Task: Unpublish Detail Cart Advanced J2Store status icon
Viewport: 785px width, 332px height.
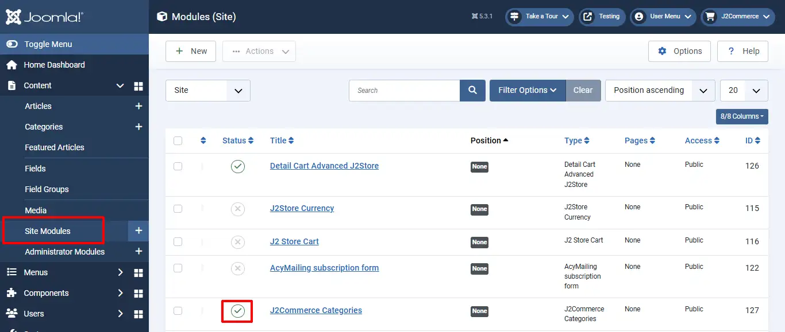Action: point(238,167)
